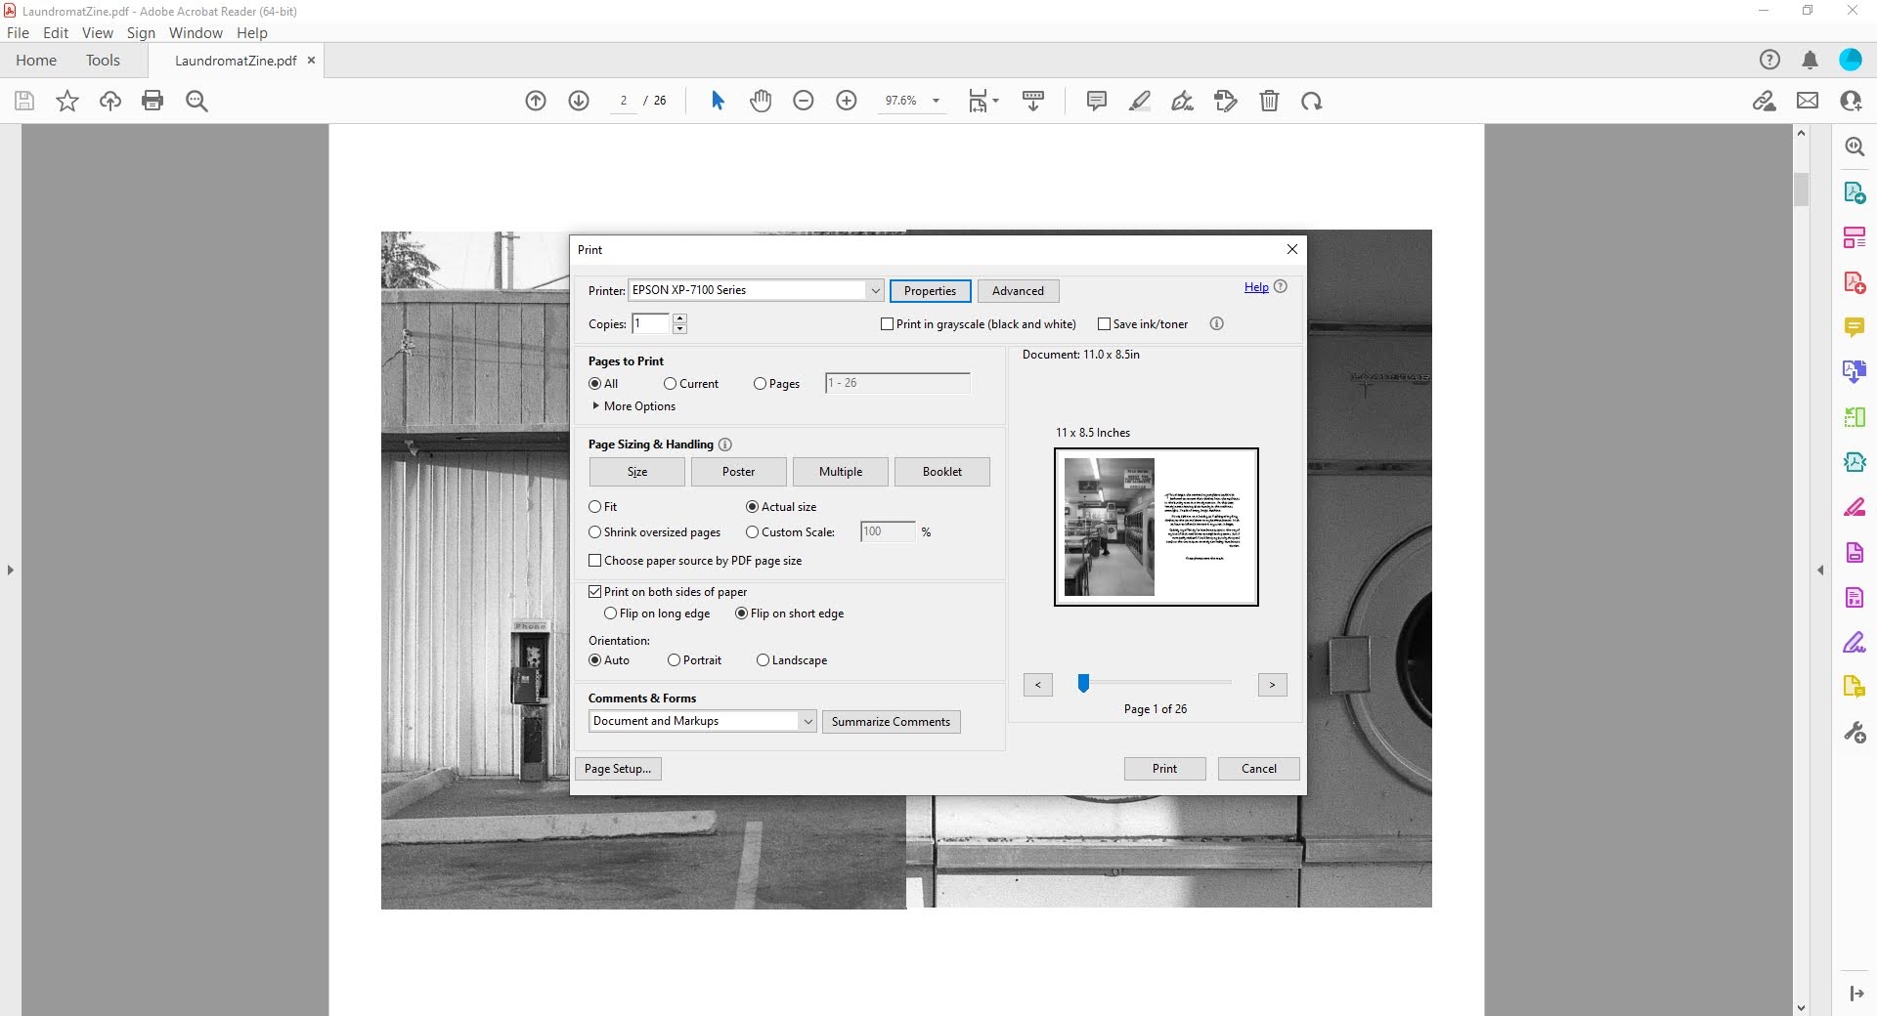Go to previous page with up arrow icon

click(536, 101)
